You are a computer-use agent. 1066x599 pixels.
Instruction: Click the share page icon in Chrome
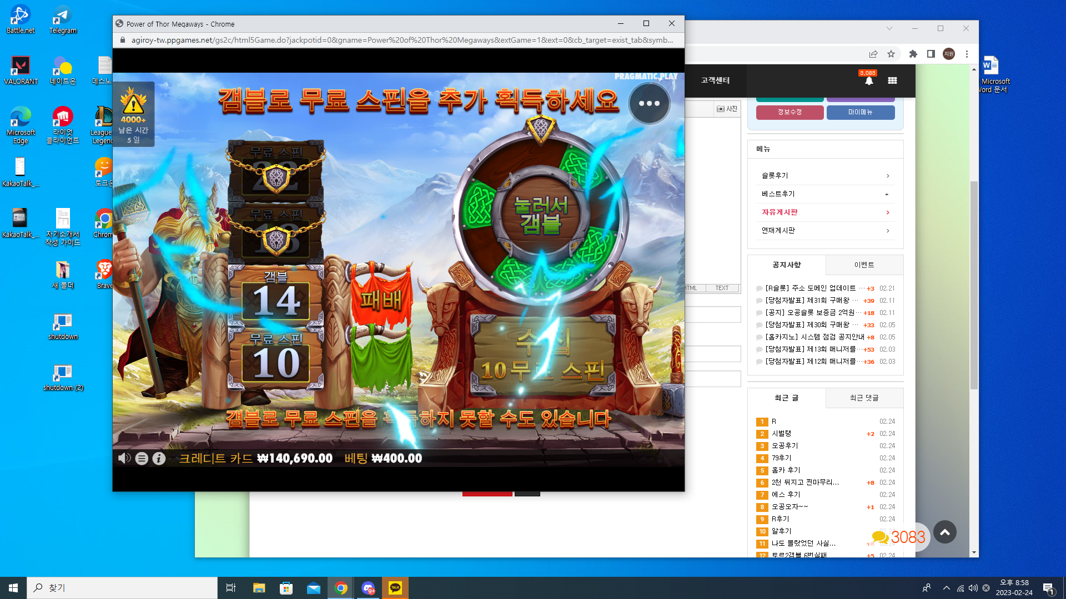[873, 54]
